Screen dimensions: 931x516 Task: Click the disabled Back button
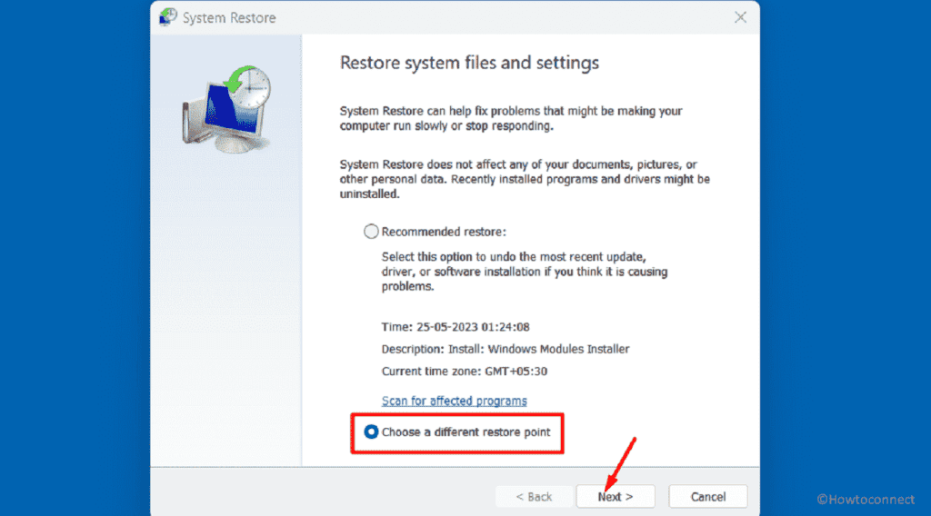point(534,496)
